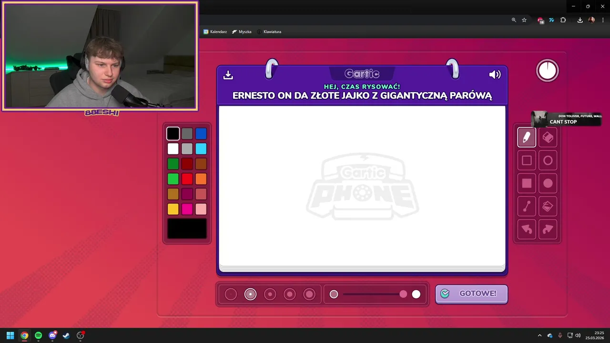The image size is (610, 343).
Task: Pick the light gray color swatch
Action: 187,149
